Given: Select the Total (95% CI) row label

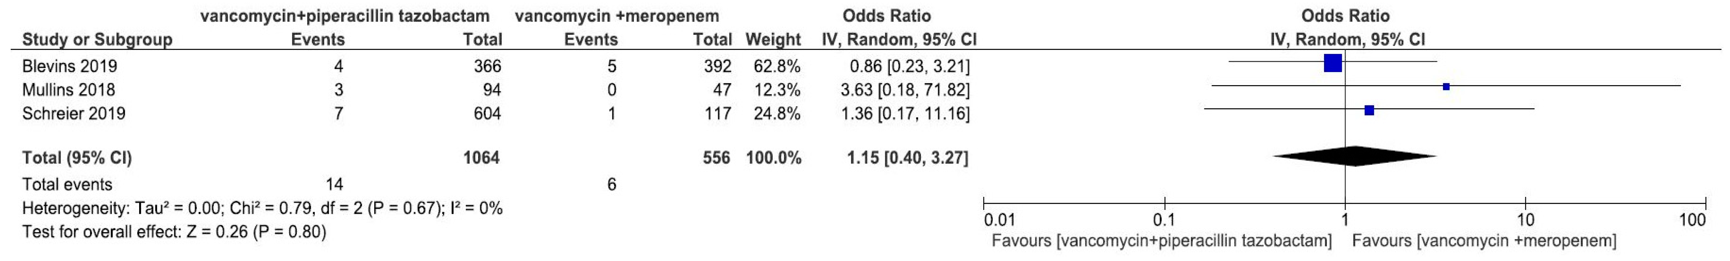Looking at the screenshot, I should [77, 158].
